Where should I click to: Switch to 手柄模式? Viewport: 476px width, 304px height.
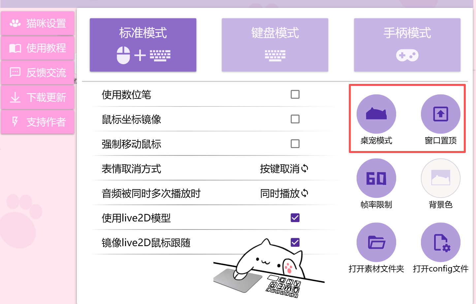407,45
